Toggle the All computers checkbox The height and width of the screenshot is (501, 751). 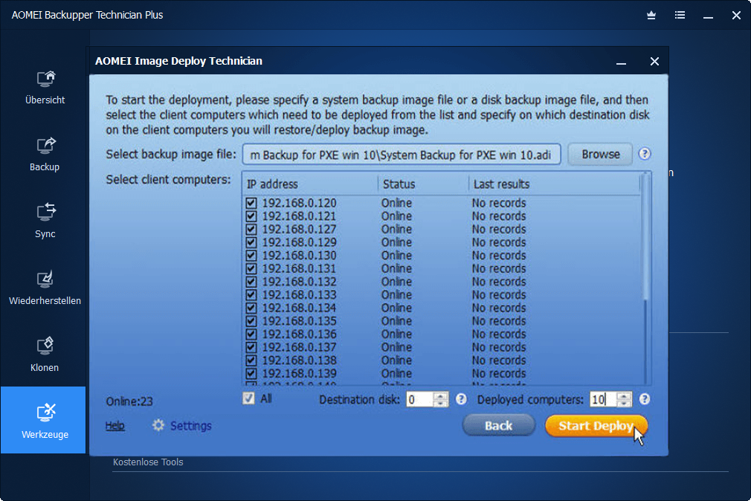tap(248, 398)
